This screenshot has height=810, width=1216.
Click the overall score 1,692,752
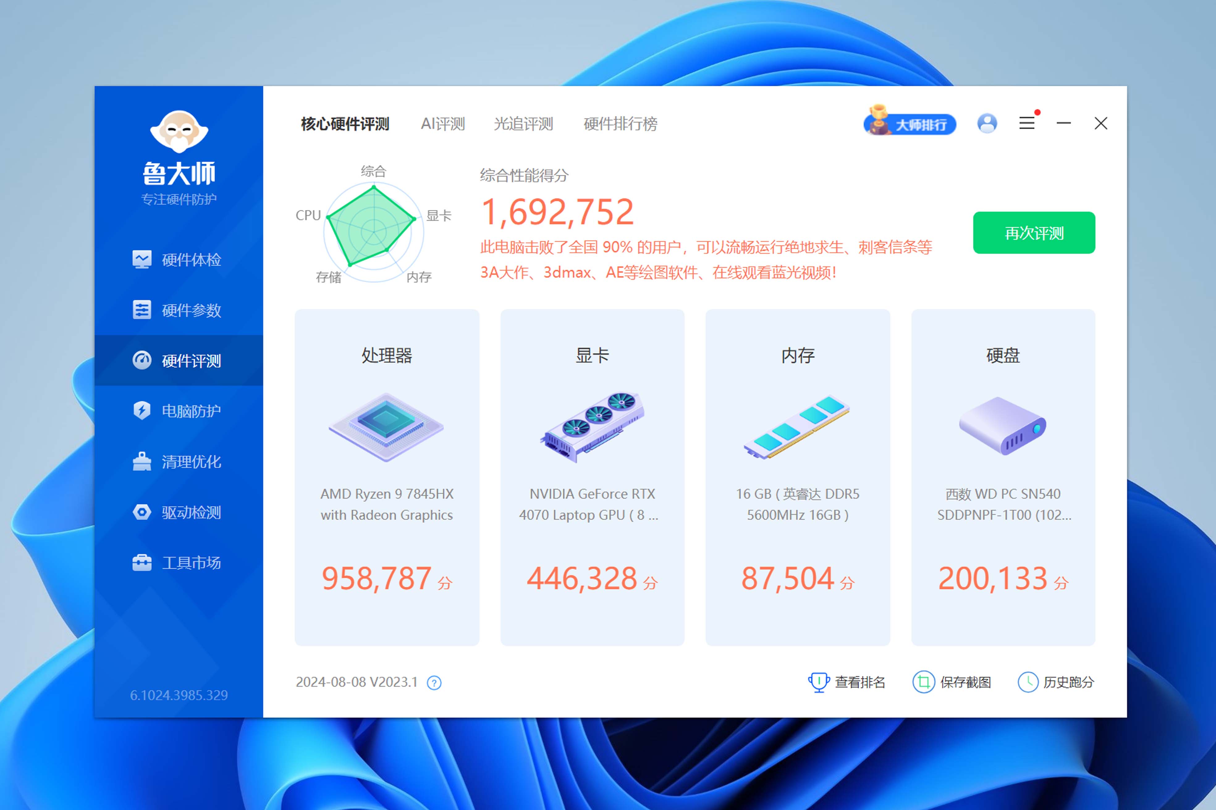[557, 212]
